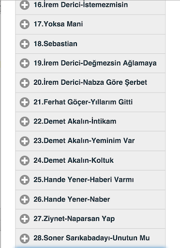Click plus icon for Soner Sarıkabadayı-Unutun Mu

tap(25, 238)
